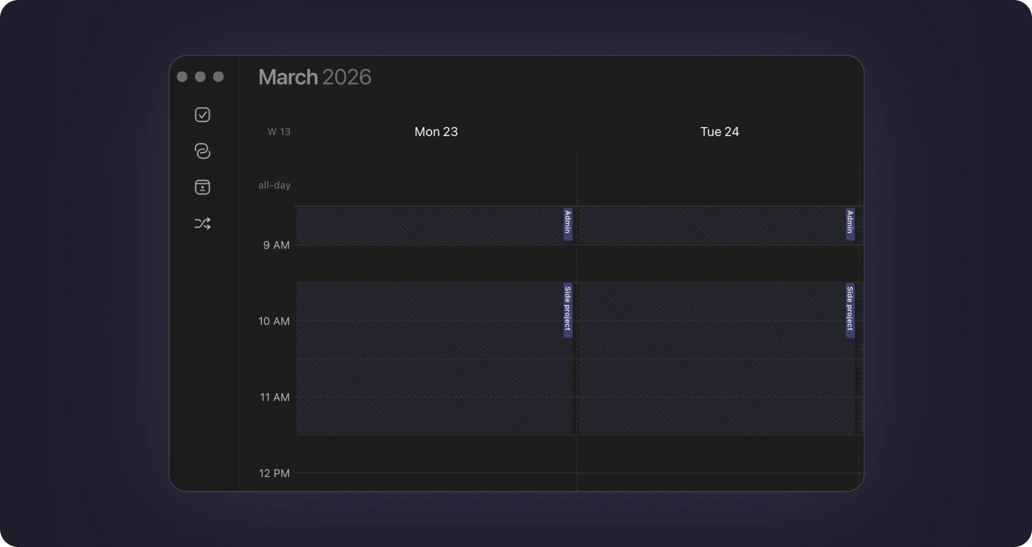Click the linked loops icon in sidebar
The image size is (1032, 547).
click(x=202, y=151)
